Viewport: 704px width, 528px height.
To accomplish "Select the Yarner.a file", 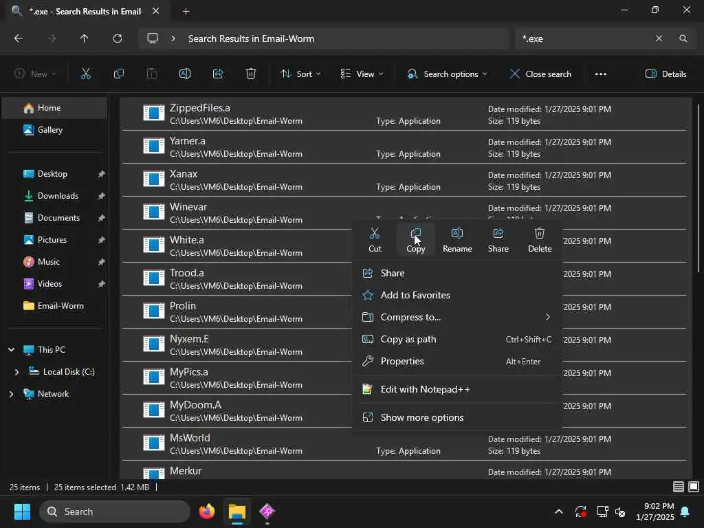I will pos(404,147).
